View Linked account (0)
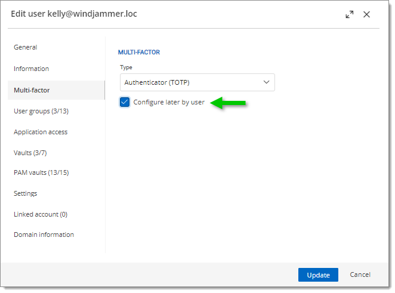 41,214
